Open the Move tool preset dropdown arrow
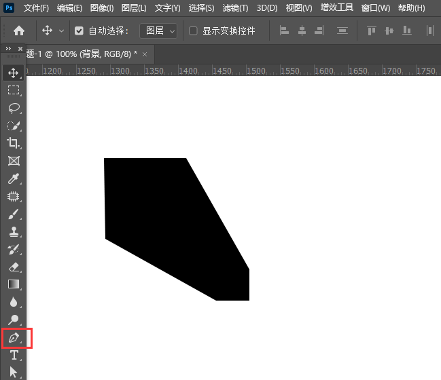This screenshot has width=441, height=380. pos(62,31)
